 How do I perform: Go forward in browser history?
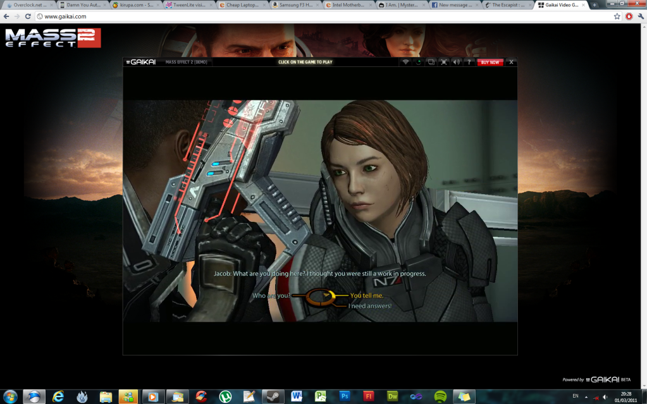(x=17, y=16)
